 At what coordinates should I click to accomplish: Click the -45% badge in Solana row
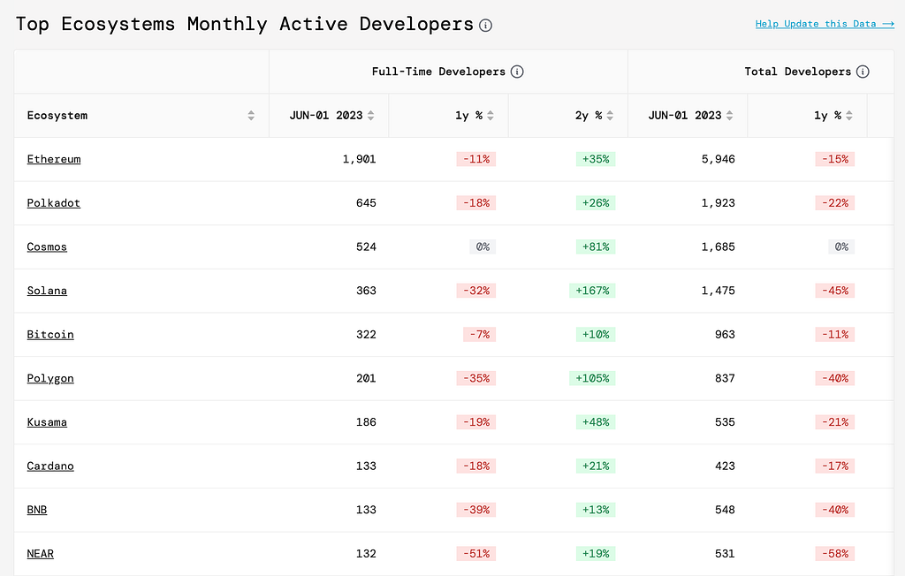pyautogui.click(x=835, y=291)
